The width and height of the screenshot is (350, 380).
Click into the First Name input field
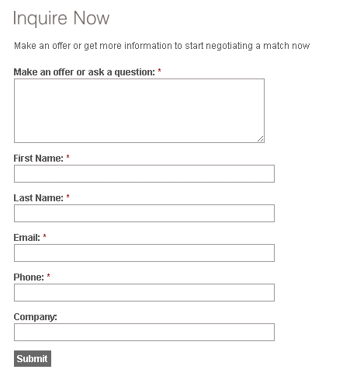click(x=144, y=173)
